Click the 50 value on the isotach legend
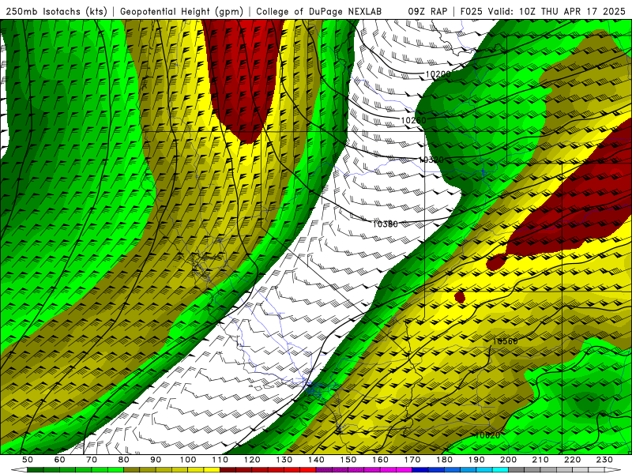632x474 pixels. click(x=28, y=460)
